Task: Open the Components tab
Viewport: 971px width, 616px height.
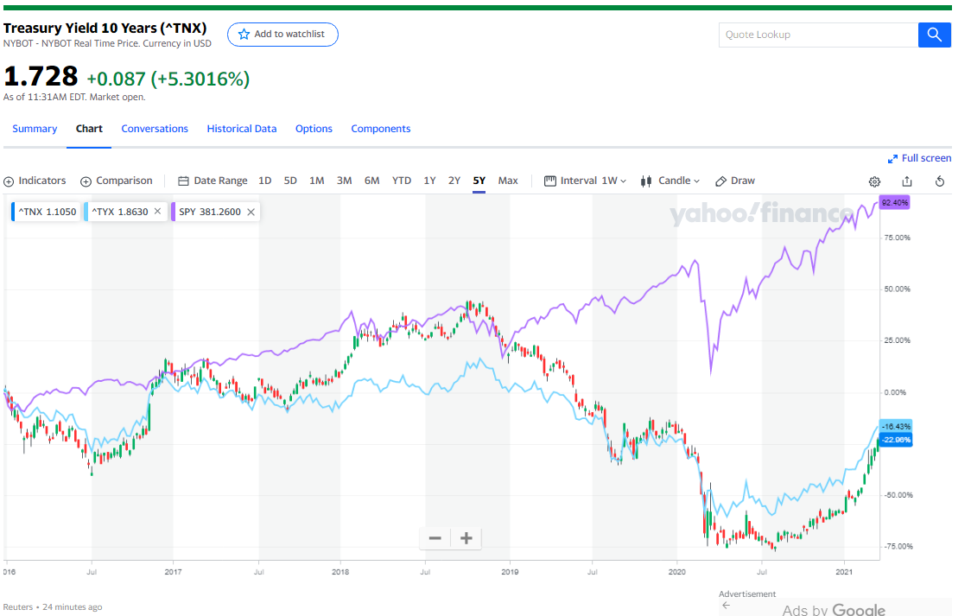Action: pyautogui.click(x=381, y=129)
